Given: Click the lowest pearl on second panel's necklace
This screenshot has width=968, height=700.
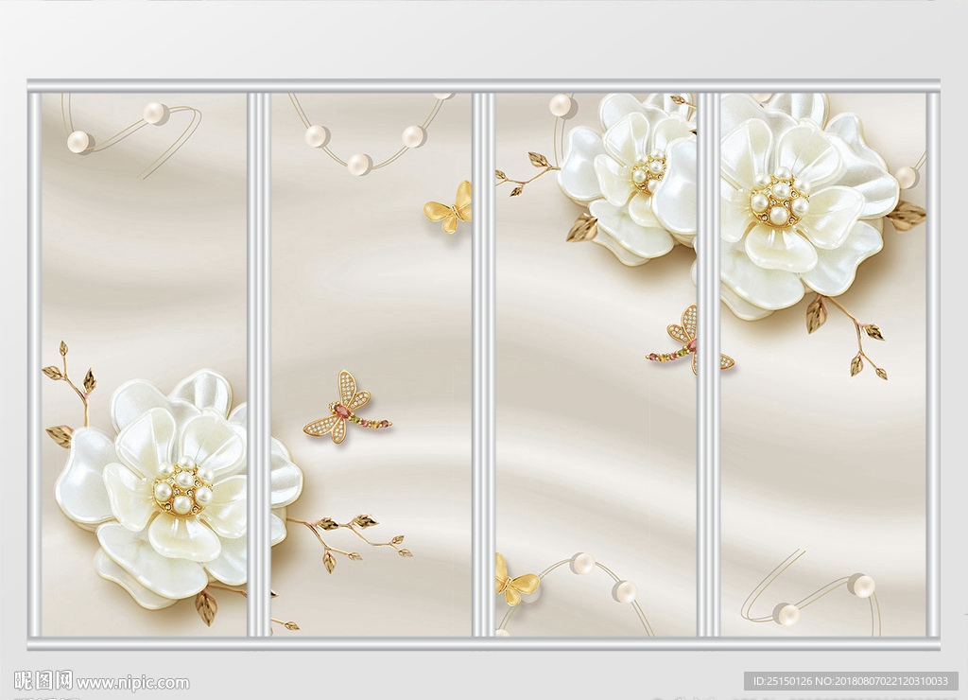Looking at the screenshot, I should click(x=358, y=165).
